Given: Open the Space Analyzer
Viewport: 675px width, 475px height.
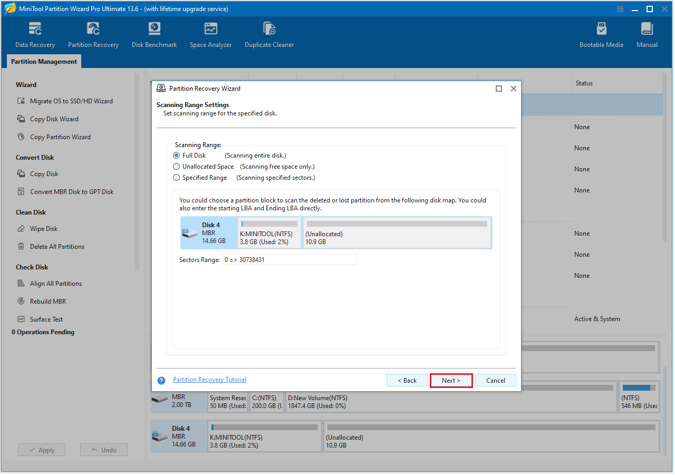Looking at the screenshot, I should point(210,34).
